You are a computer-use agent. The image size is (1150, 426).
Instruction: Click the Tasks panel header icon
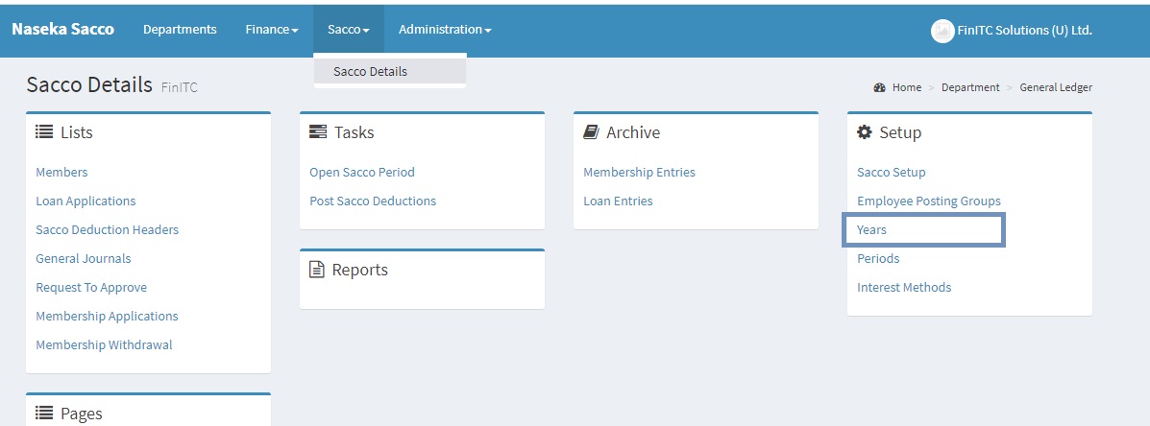point(318,132)
